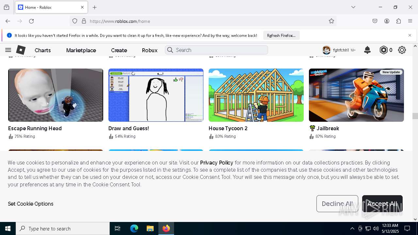The image size is (418, 235).
Task: Open the House Tycoon 2 thumbnail
Action: [x=256, y=95]
